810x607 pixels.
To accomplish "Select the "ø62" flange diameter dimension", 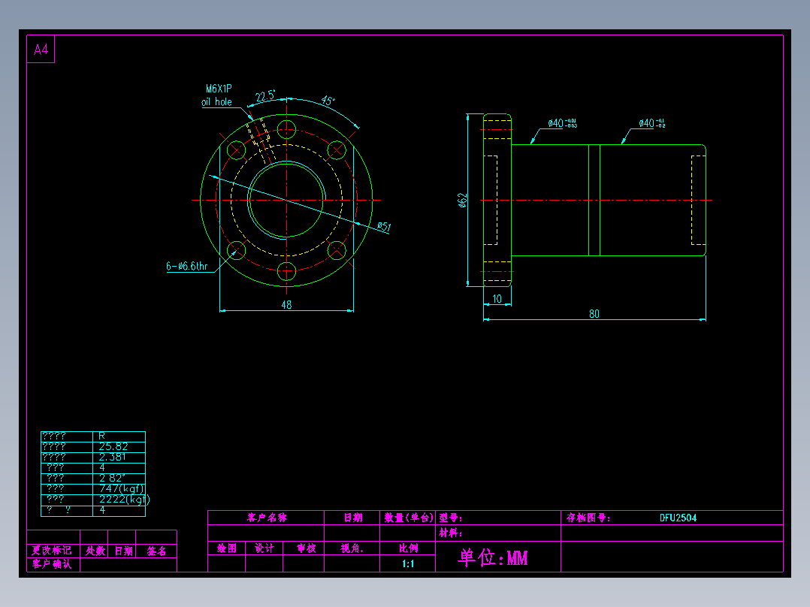I will click(x=462, y=201).
